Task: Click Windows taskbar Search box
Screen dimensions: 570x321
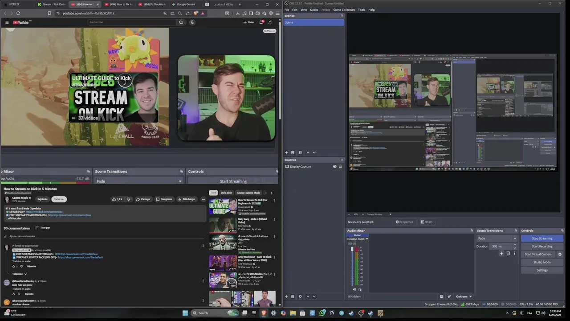Action: [215, 313]
